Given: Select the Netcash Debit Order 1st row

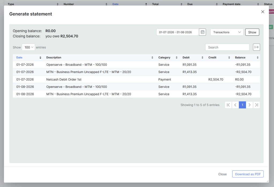Looking at the screenshot, I should click(136, 79).
